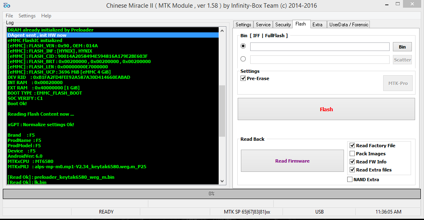Click the 11:36:05 AM clock in status bar
424x220 pixels.
(388, 212)
